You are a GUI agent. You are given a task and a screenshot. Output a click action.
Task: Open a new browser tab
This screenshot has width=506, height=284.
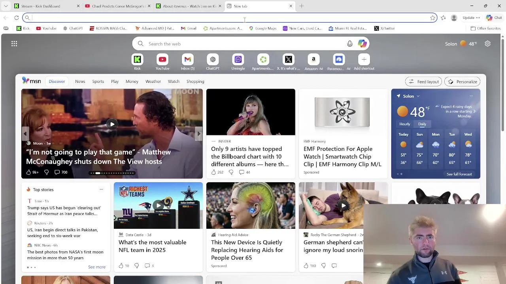pyautogui.click(x=302, y=6)
